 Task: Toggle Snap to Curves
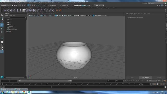[38, 5]
